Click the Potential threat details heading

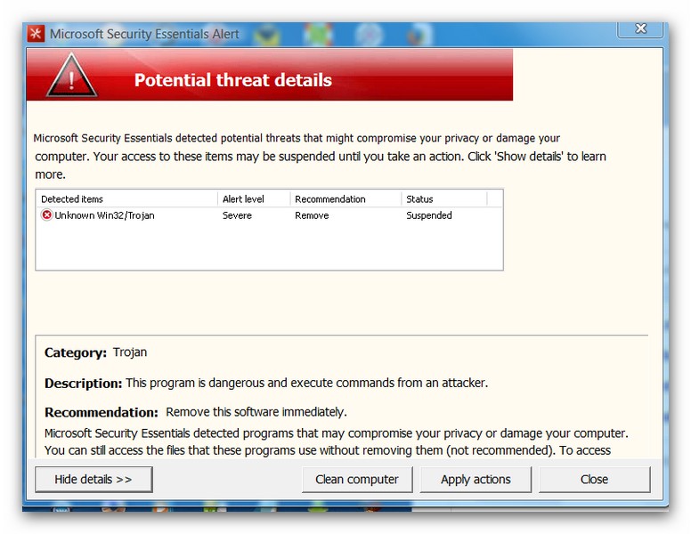pyautogui.click(x=232, y=80)
